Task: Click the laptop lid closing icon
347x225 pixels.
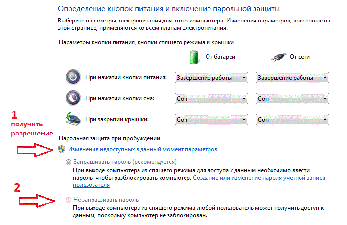Action: pyautogui.click(x=73, y=119)
